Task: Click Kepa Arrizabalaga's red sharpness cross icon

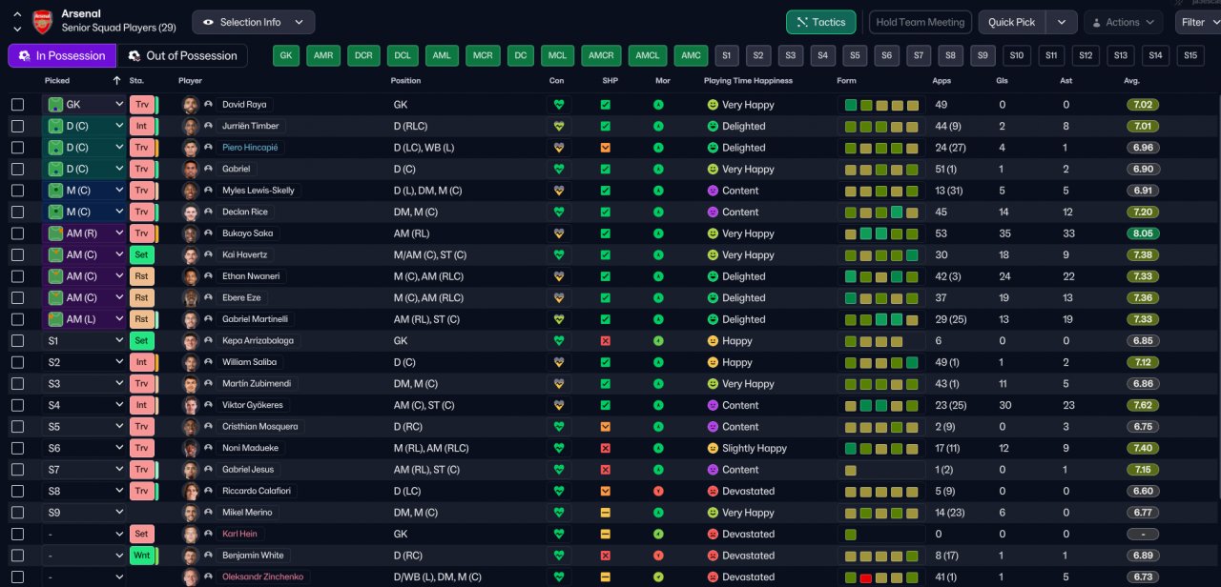Action: click(605, 340)
